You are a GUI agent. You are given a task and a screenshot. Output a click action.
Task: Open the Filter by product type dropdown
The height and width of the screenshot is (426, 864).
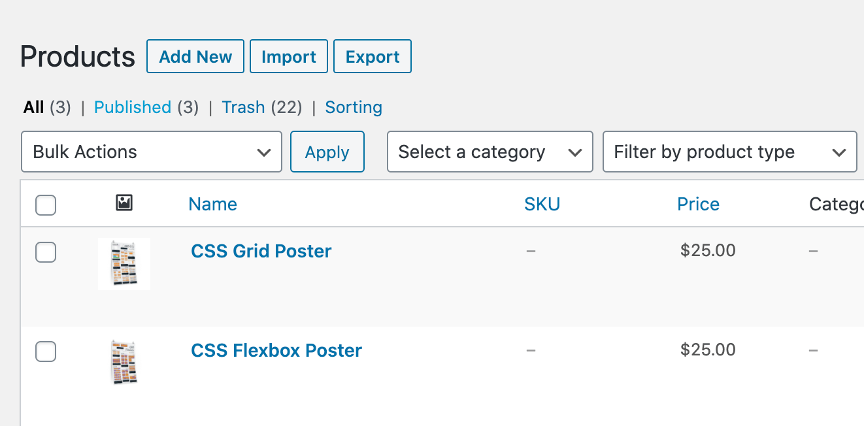tap(729, 152)
